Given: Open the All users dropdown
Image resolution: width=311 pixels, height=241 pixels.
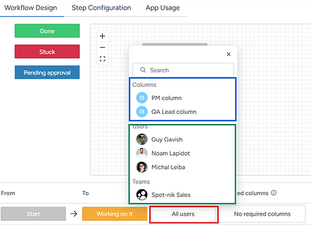Looking at the screenshot, I should [x=184, y=214].
